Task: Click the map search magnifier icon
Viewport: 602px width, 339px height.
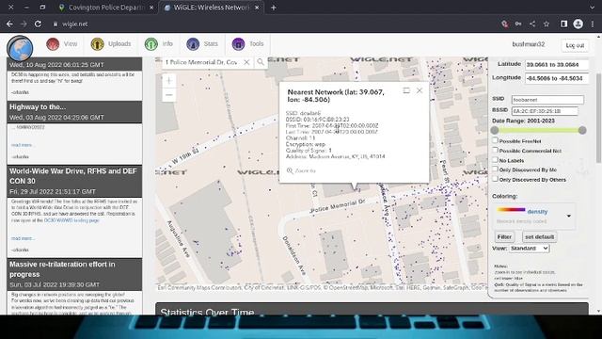Action: click(x=261, y=62)
